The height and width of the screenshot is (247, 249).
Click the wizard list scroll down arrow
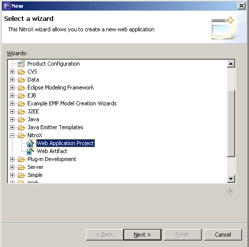coord(231,179)
